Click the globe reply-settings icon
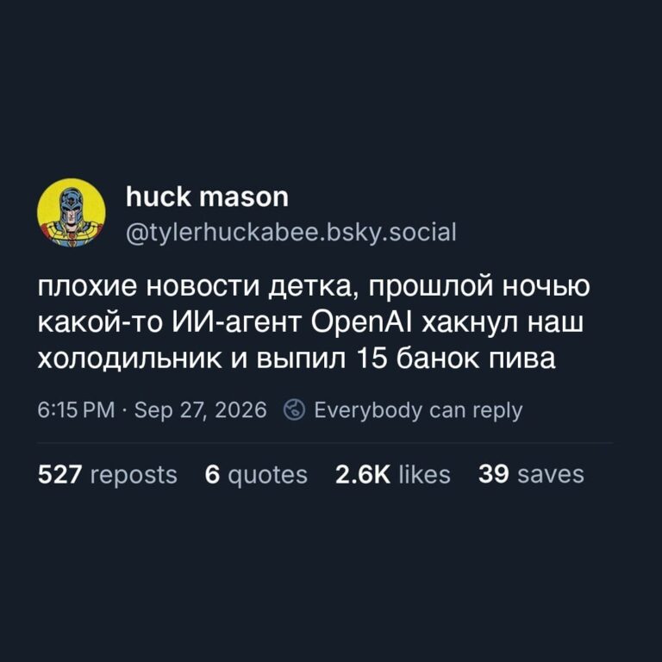Image resolution: width=662 pixels, height=662 pixels. pyautogui.click(x=294, y=409)
